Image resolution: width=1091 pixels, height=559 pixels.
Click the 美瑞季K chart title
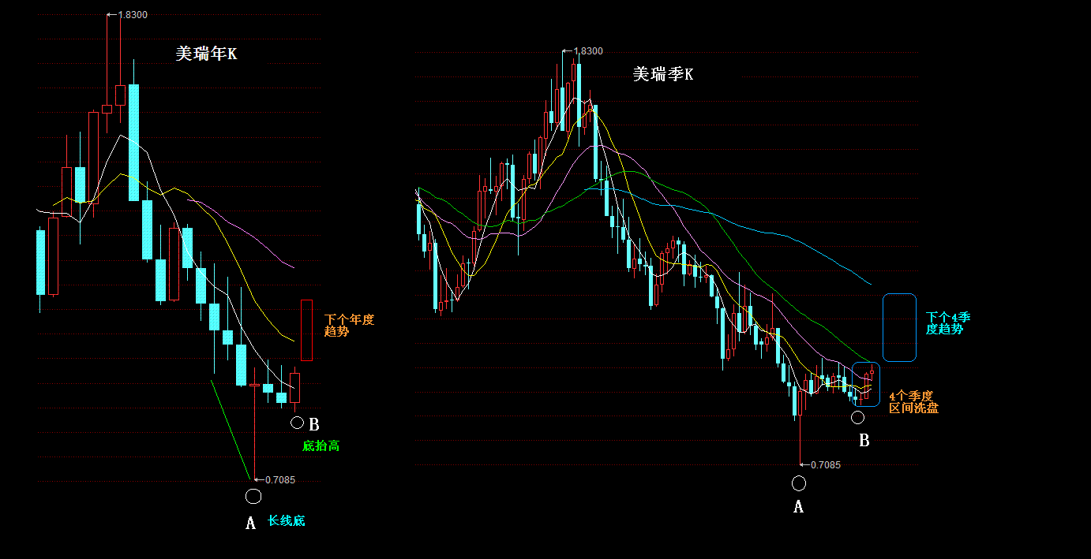tap(663, 74)
